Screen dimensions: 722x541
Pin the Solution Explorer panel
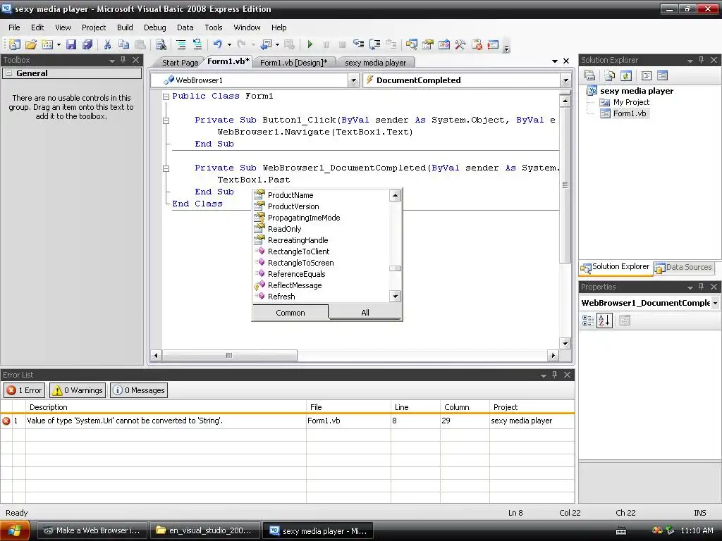tap(701, 60)
